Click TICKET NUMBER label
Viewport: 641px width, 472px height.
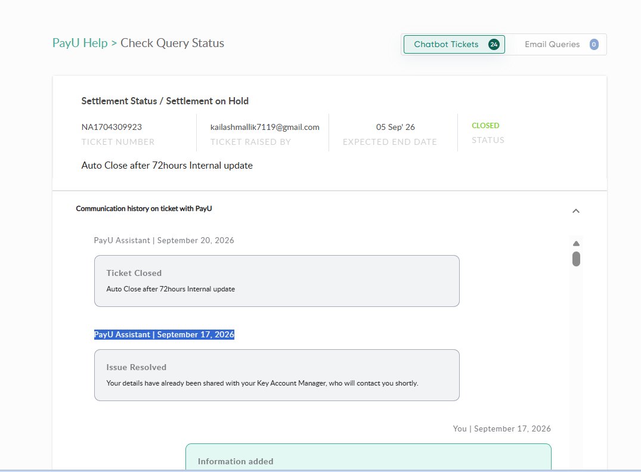pyautogui.click(x=117, y=142)
